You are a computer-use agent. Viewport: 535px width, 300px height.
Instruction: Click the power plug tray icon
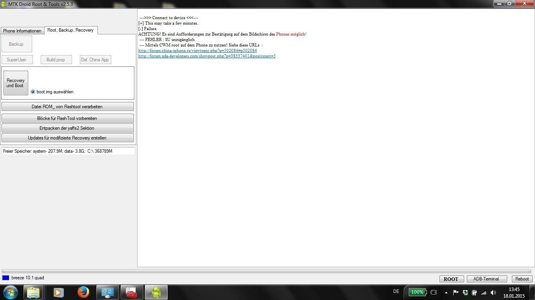point(434,292)
